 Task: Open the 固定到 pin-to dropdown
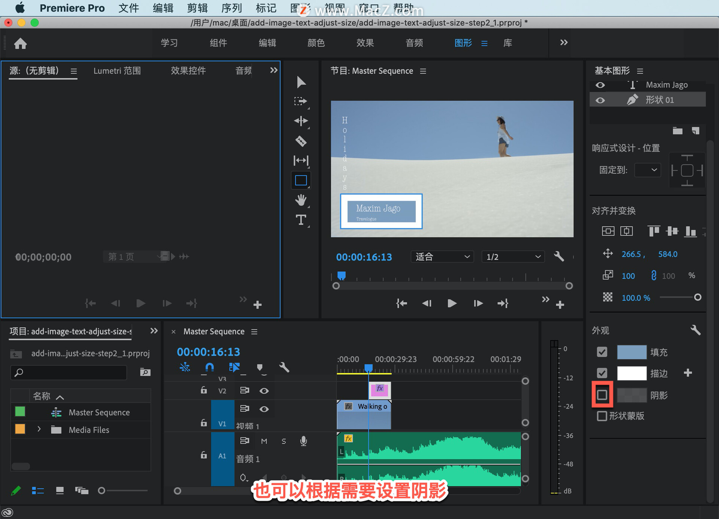click(648, 170)
